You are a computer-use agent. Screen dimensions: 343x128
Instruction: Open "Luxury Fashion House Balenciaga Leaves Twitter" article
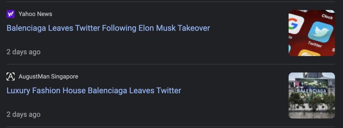pyautogui.click(x=94, y=91)
